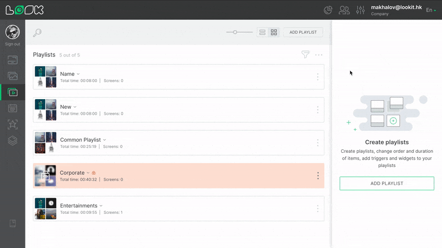The image size is (442, 248).
Task: Open the analytics pie chart icon
Action: point(328,10)
